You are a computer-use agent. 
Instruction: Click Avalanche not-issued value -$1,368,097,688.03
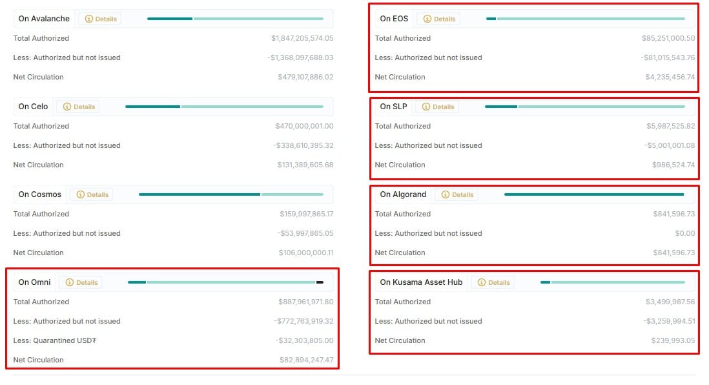pyautogui.click(x=300, y=58)
